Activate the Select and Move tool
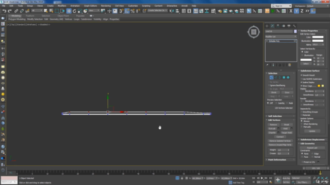This screenshot has width=330, height=185. [x=69, y=11]
